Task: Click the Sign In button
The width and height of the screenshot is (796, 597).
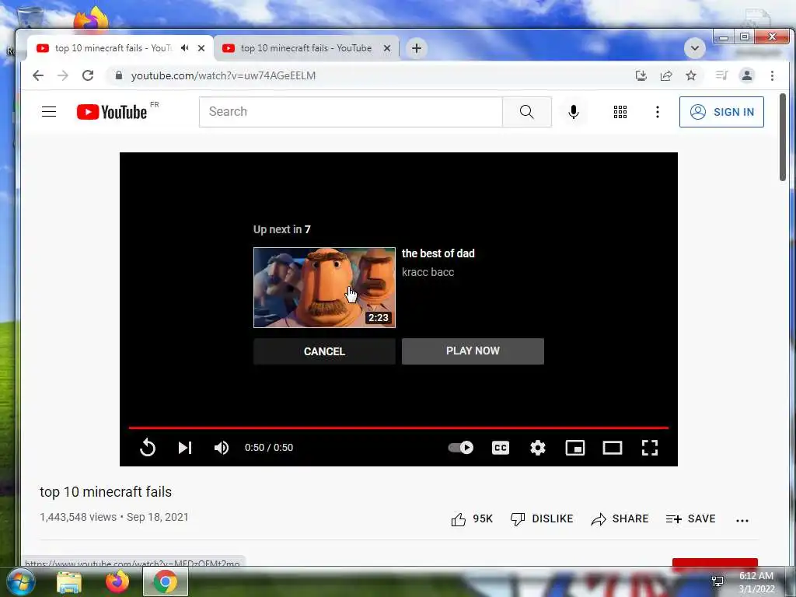Action: (721, 112)
